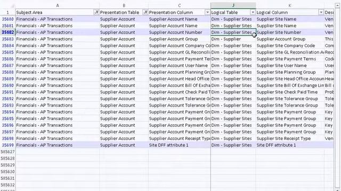This screenshot has width=341, height=191.
Task: Select row header 585627
Action: [x=8, y=152]
